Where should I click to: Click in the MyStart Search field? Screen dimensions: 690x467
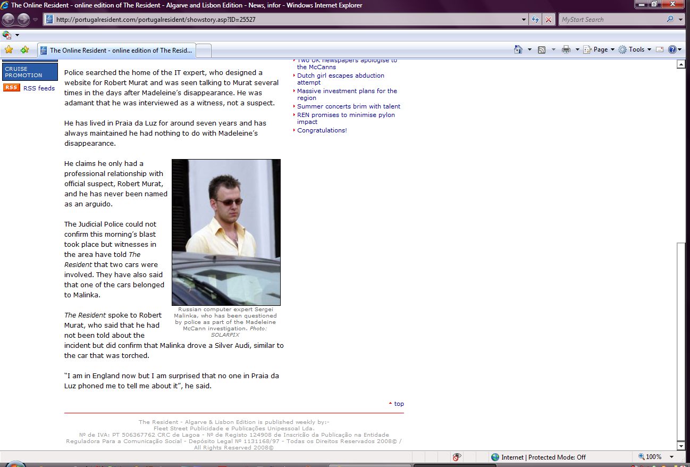coord(611,20)
